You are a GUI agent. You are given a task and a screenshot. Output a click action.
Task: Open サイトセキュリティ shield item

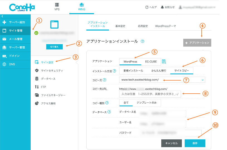(x=49, y=71)
